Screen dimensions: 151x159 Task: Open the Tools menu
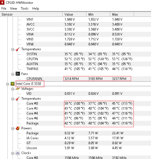pos(25,9)
